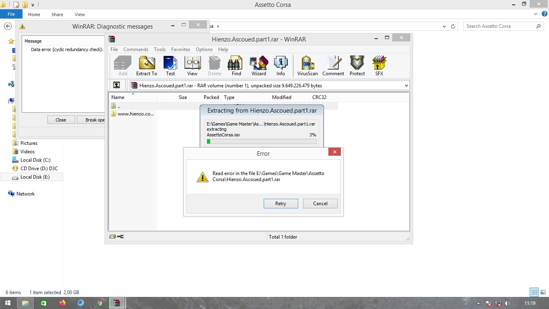
Task: Switch to the Explorer Share tab
Action: click(57, 14)
